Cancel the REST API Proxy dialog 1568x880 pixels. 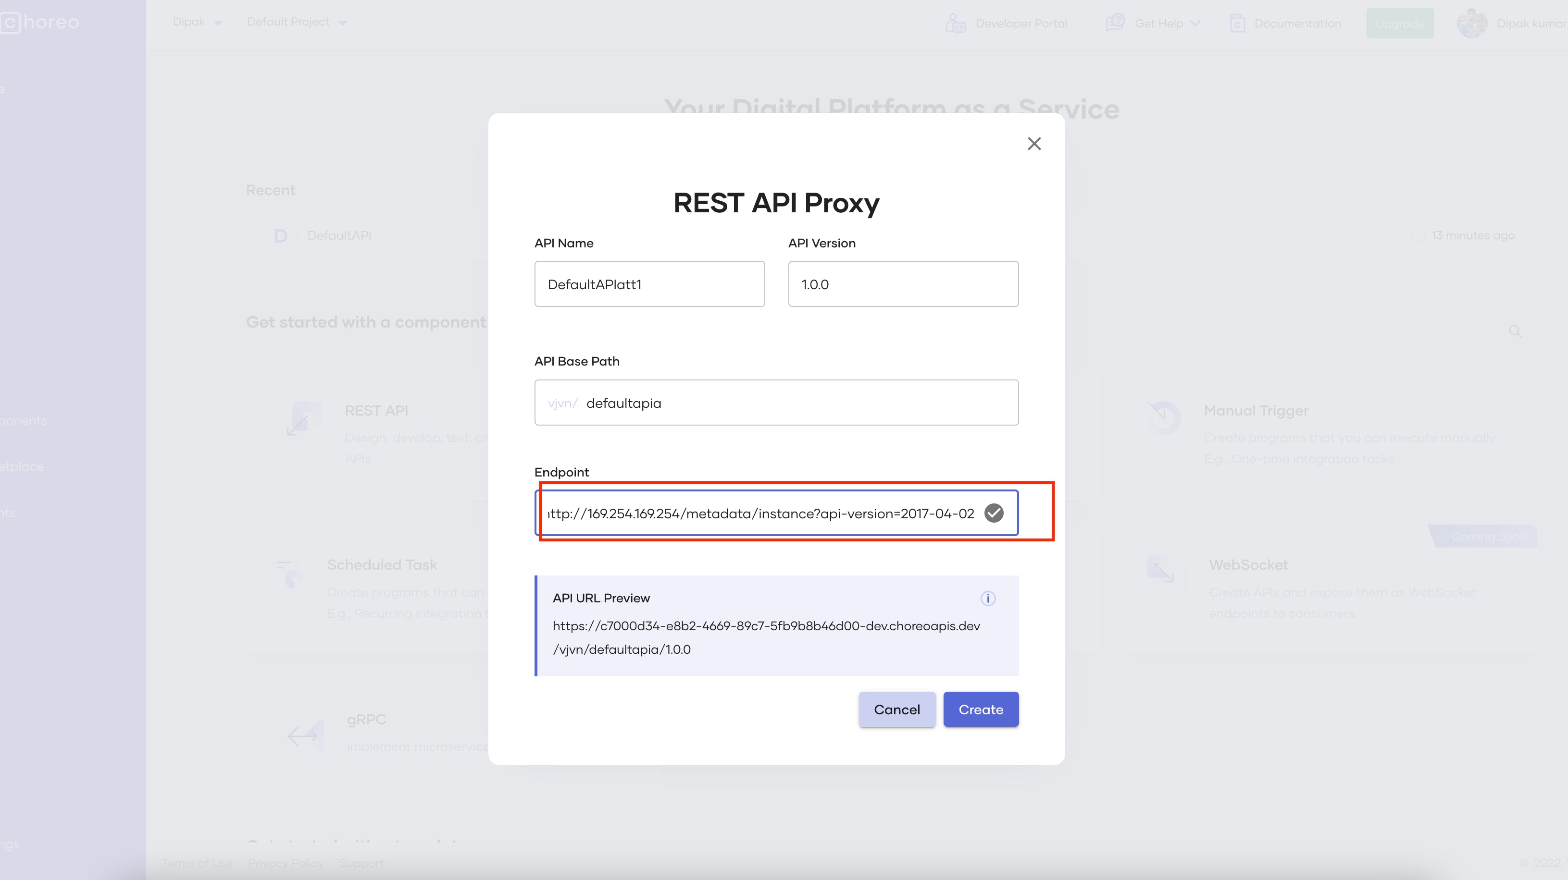pos(896,709)
